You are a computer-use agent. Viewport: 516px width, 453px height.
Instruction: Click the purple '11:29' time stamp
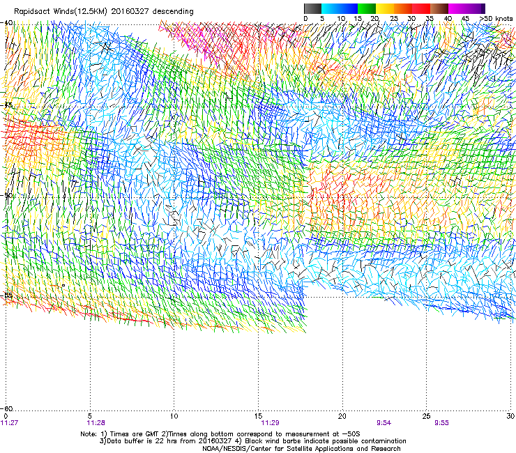point(270,423)
